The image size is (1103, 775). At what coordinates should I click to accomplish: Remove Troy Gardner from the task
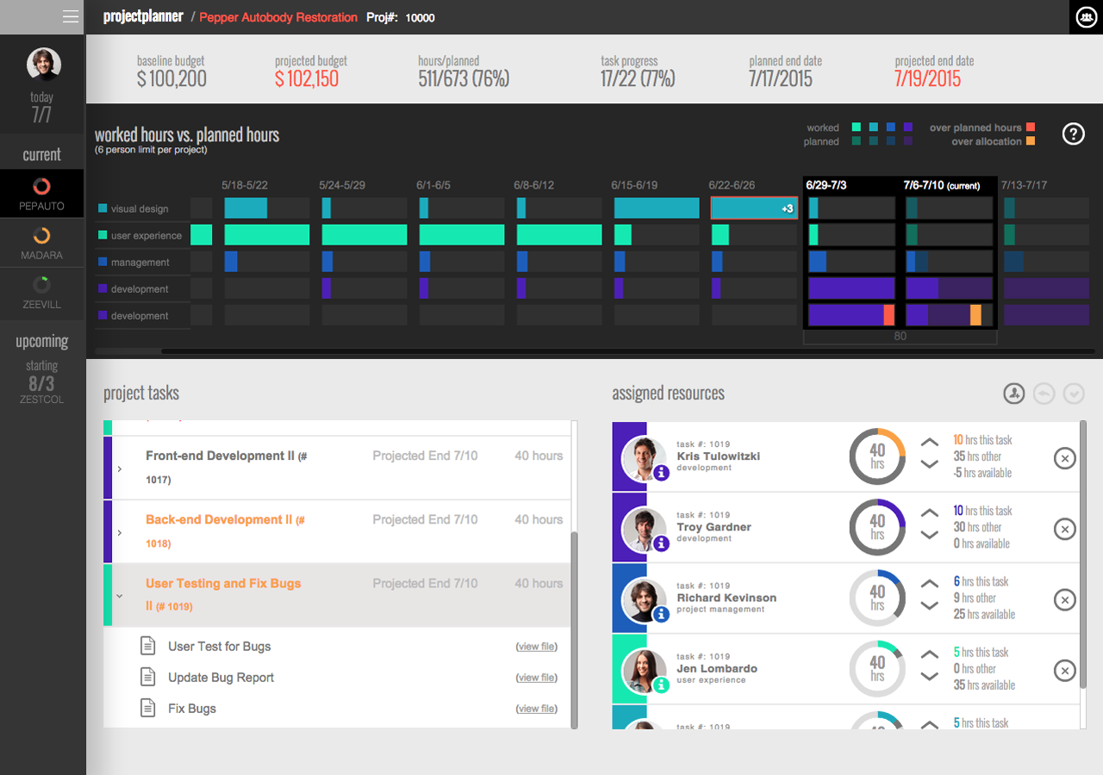point(1065,529)
